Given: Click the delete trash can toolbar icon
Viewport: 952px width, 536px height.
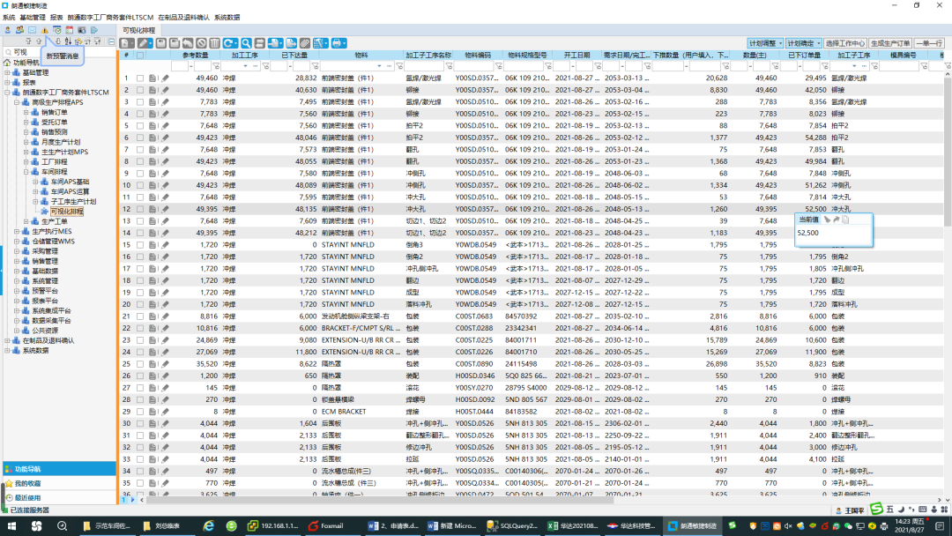Looking at the screenshot, I should pos(214,43).
